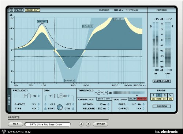This screenshot has width=183, height=134.
Task: Adjust the dynamic gain +8.5 stepper
Action: point(73,104)
